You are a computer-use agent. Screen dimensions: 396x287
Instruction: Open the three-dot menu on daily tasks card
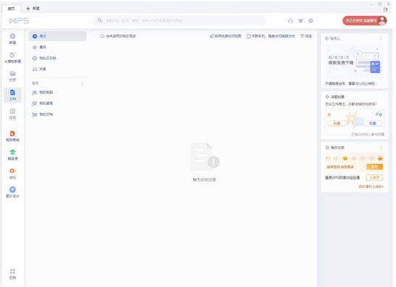381,147
